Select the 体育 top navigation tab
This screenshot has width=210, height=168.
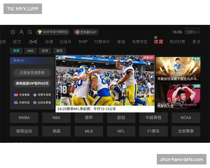[159, 42]
